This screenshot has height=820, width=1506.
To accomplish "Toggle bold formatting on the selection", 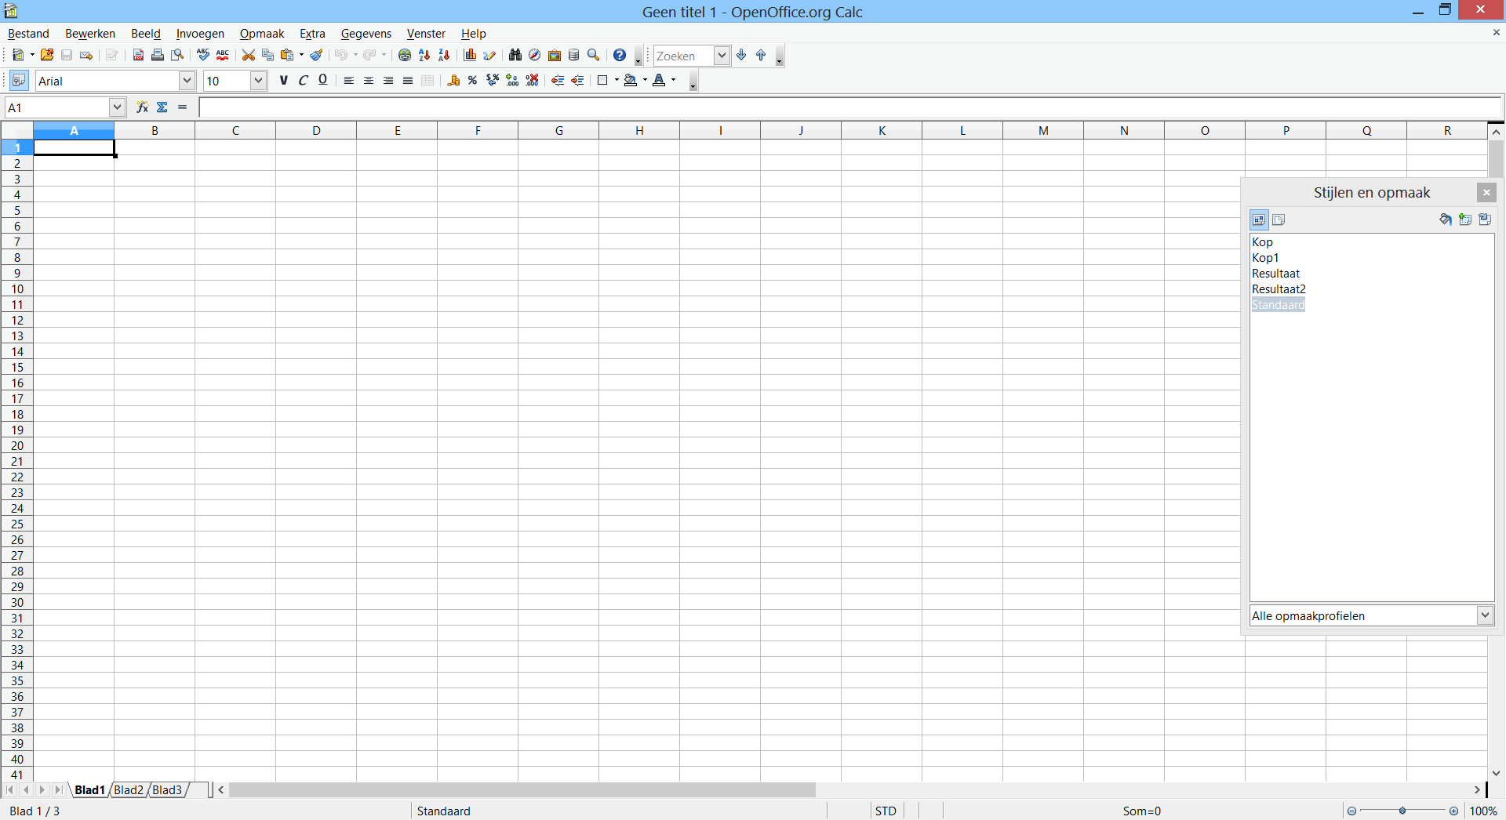I will [x=284, y=80].
